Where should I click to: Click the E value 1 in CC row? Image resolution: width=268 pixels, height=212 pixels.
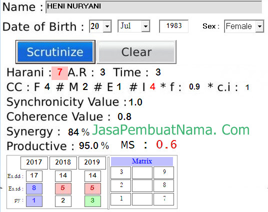pos(119,87)
